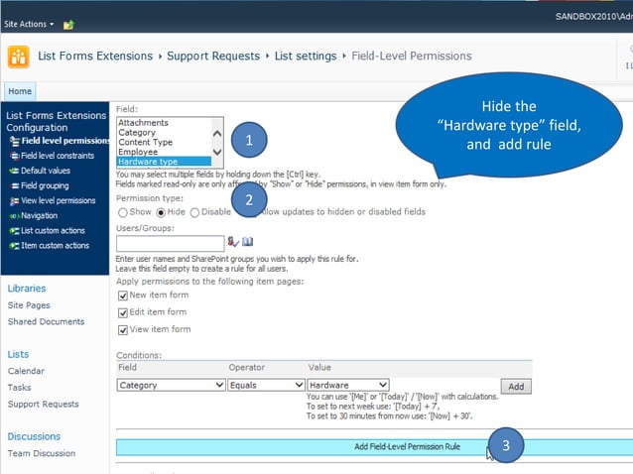Click the Field level constraints icon
Screen dimensions: 633x474
[x=14, y=156]
